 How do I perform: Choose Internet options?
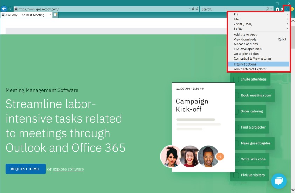click(259, 64)
